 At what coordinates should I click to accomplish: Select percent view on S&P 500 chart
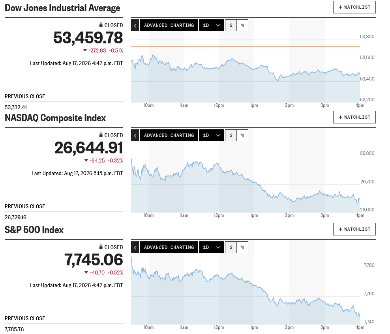click(242, 248)
